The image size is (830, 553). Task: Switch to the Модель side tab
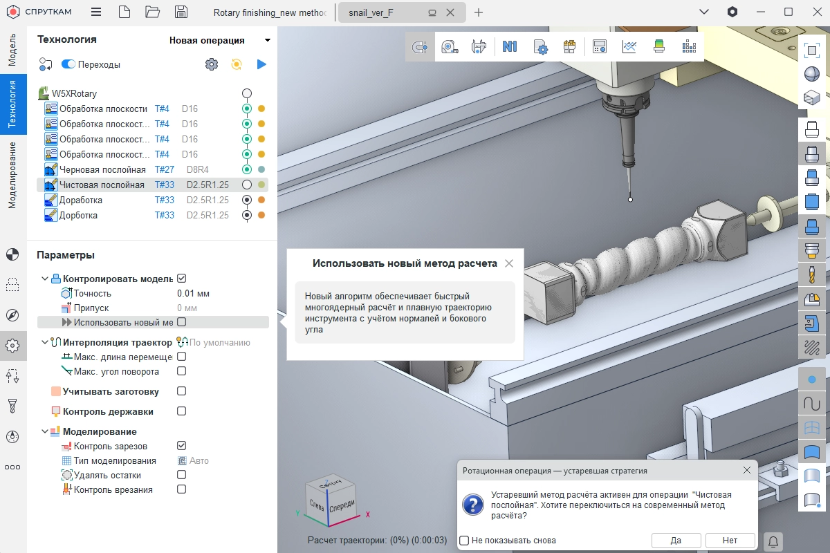click(12, 50)
